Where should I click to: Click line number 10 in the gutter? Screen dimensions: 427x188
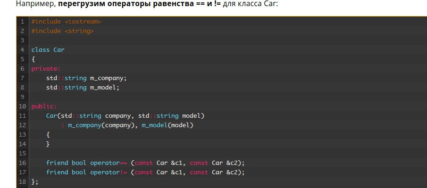[x=22, y=106]
